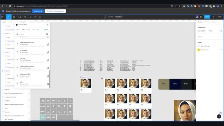
Task: Select the President of Sales layer
Action: 10,97
